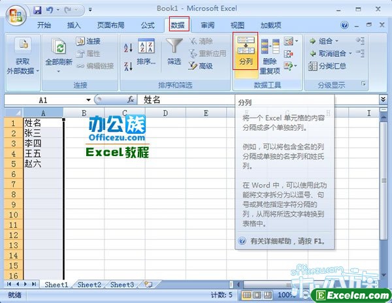Click the insert function fx icon
The height and width of the screenshot is (303, 392).
coord(131,100)
